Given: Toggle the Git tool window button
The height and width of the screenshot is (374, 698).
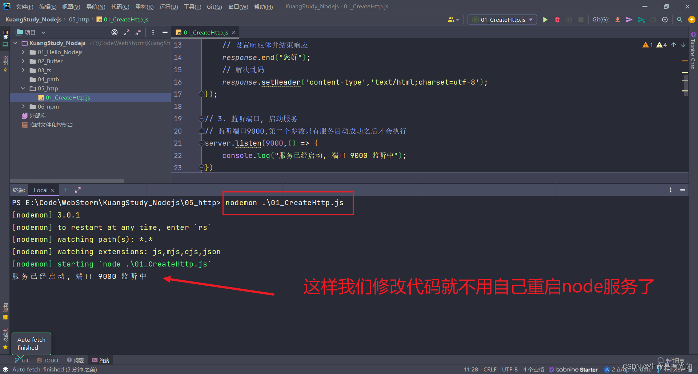Looking at the screenshot, I should [22, 360].
